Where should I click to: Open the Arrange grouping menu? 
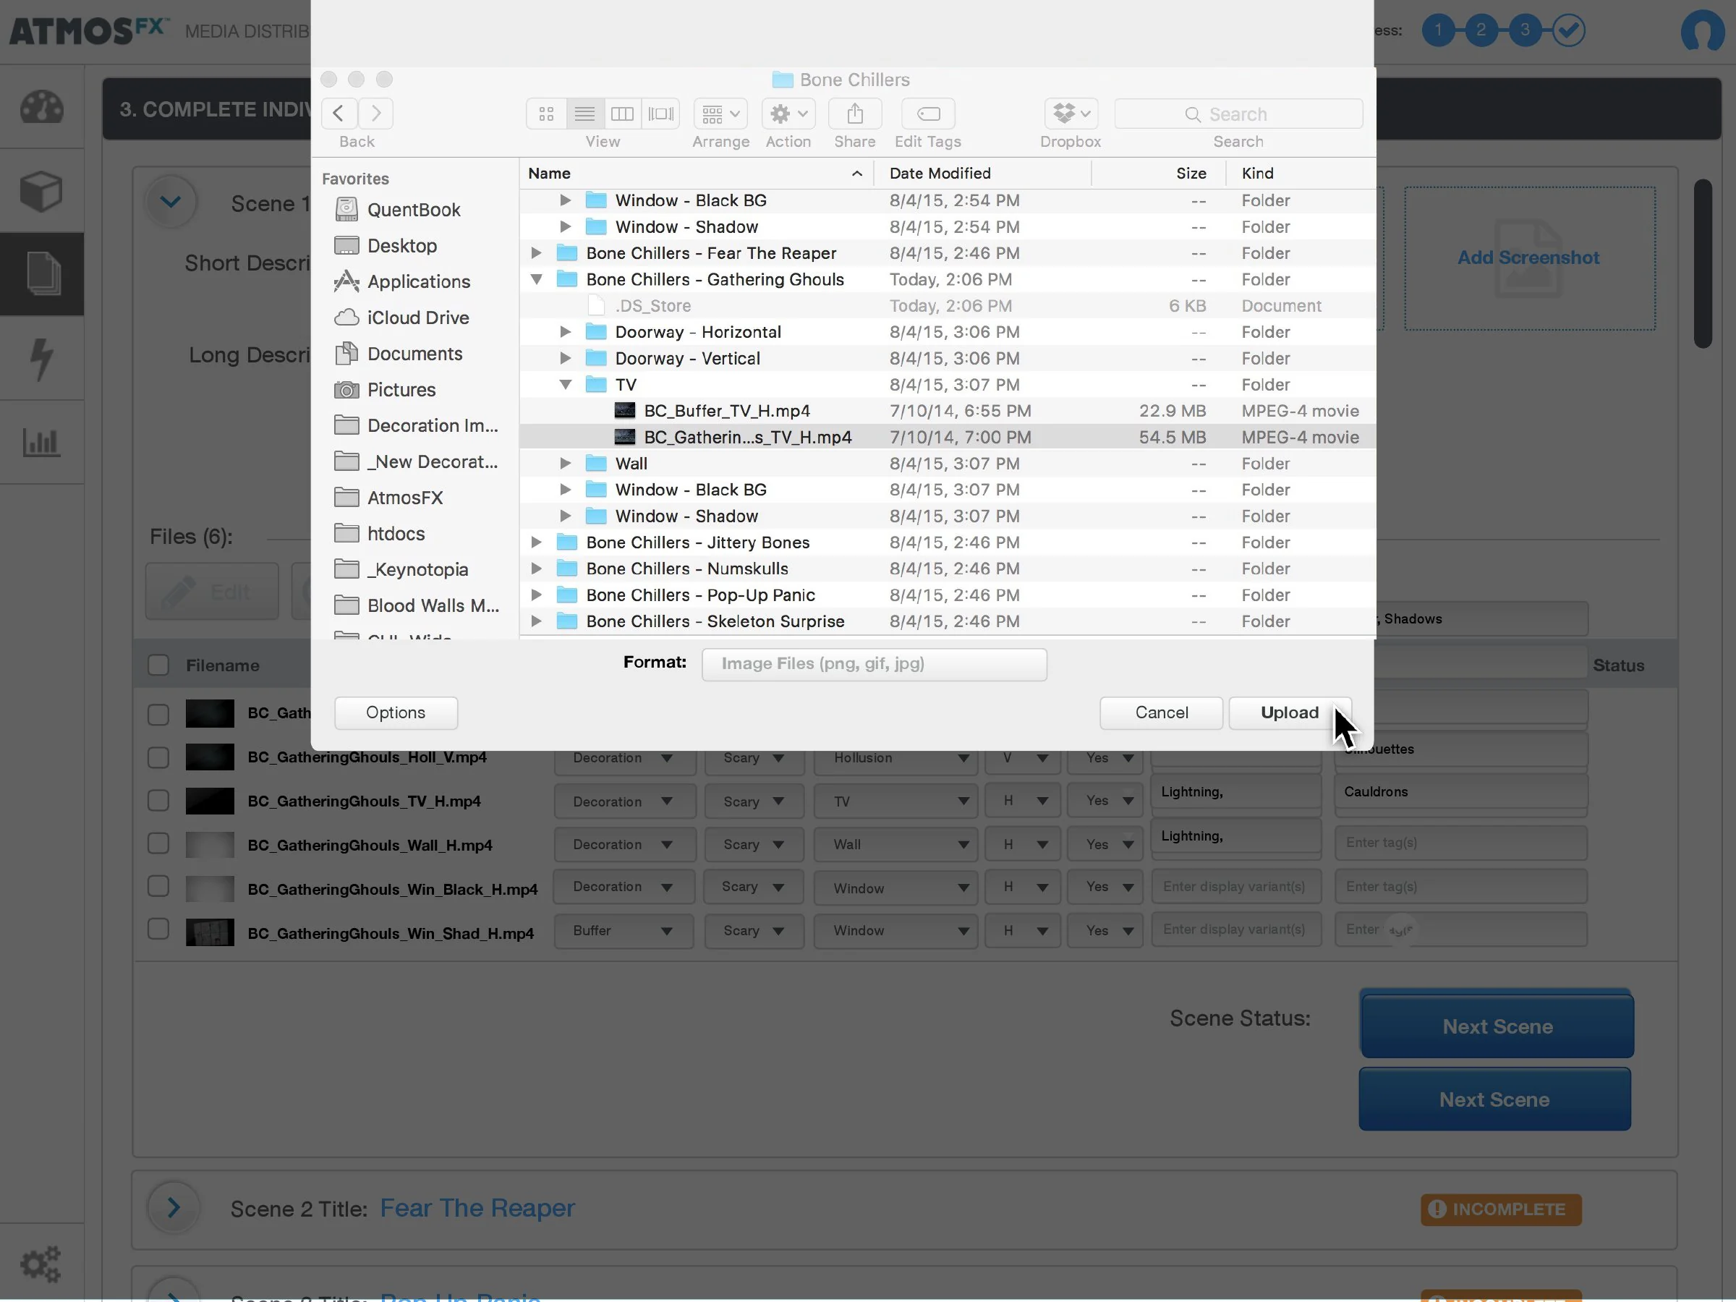coord(720,114)
